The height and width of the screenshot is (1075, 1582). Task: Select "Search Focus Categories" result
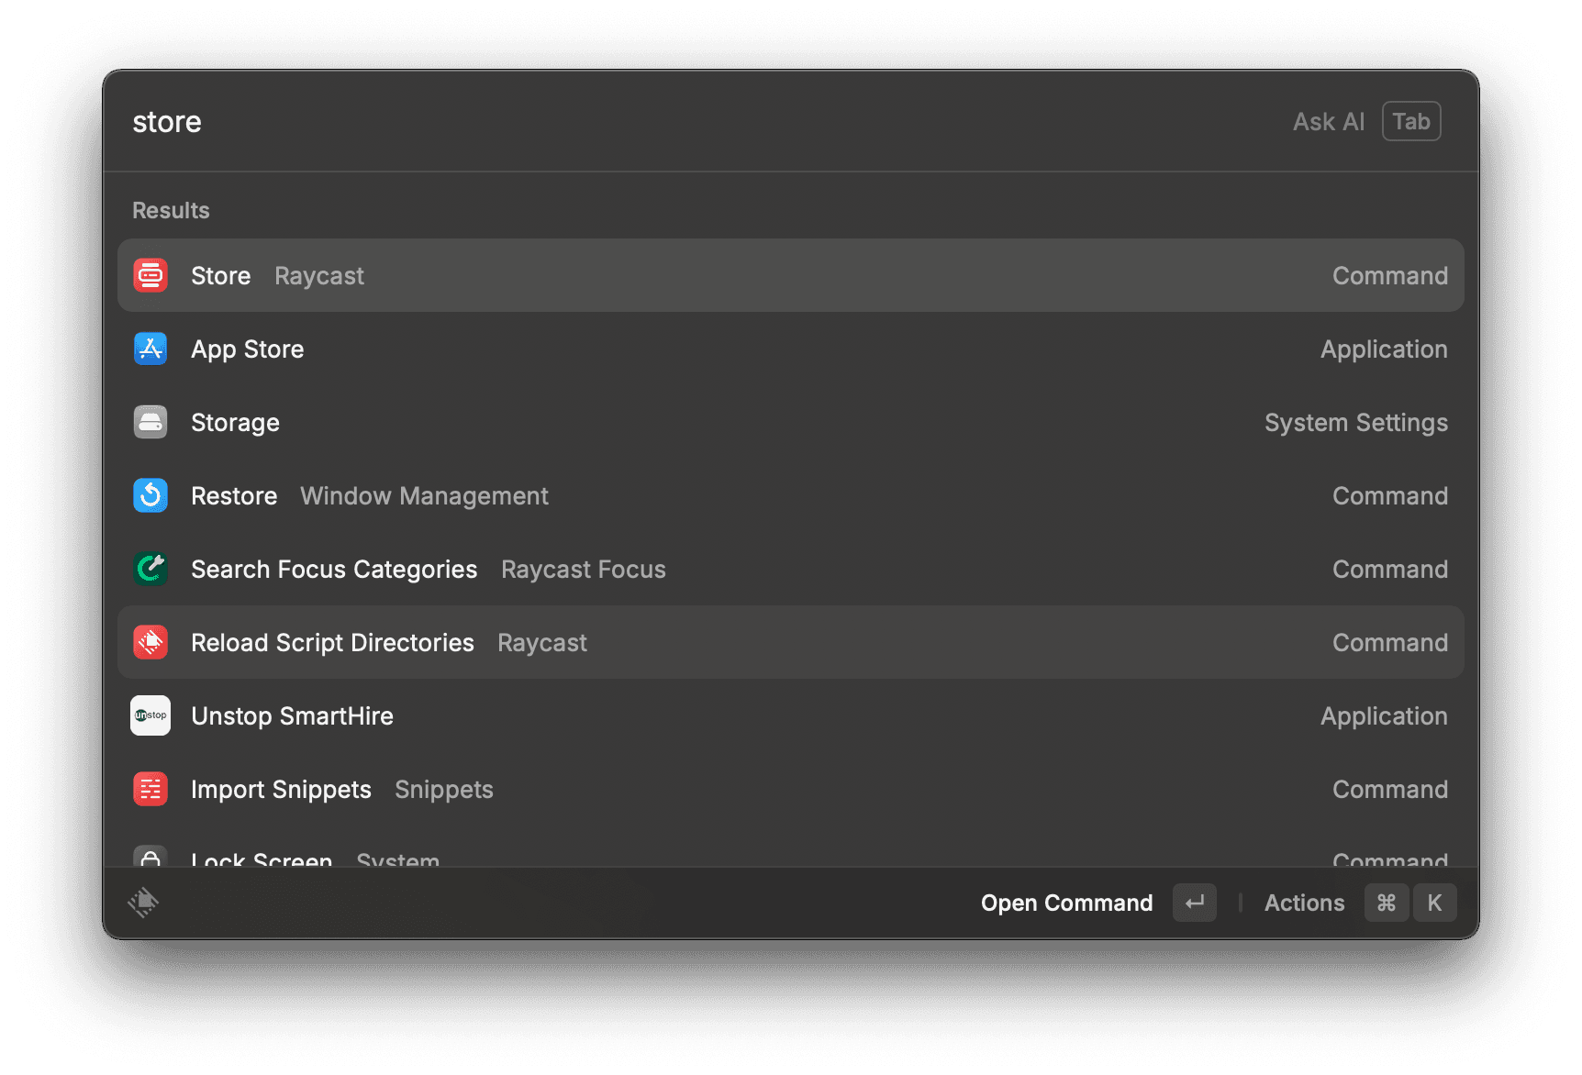(791, 569)
